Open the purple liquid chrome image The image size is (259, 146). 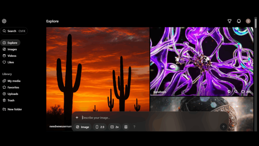tap(202, 62)
